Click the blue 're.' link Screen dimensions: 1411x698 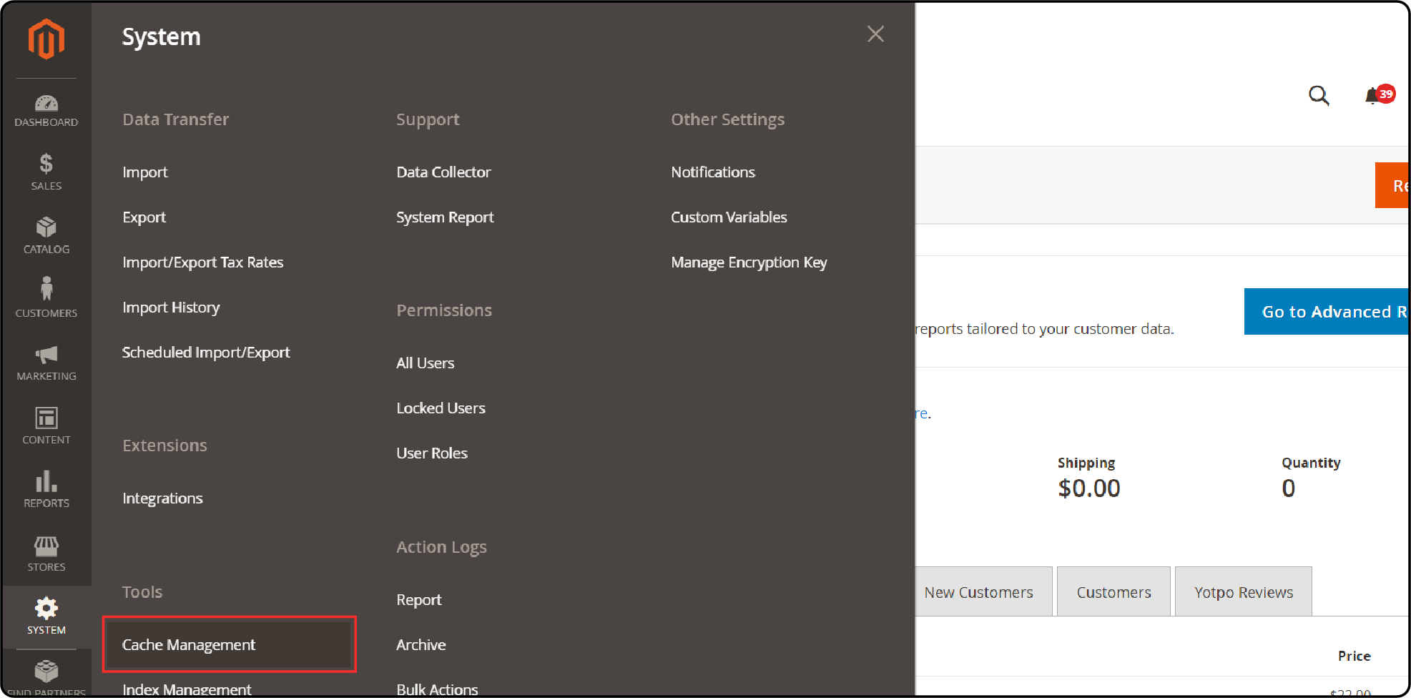click(923, 413)
